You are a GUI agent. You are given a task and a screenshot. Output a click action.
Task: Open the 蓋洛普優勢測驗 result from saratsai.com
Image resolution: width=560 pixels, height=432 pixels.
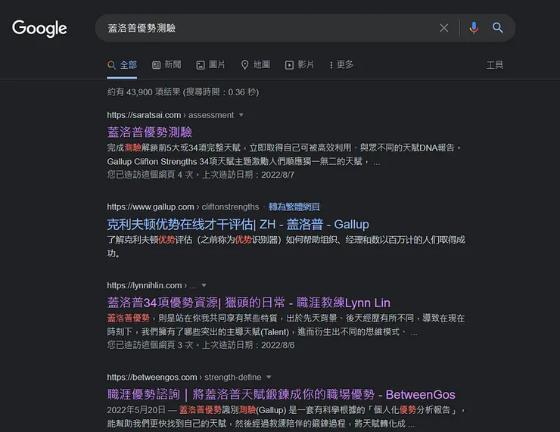coord(150,132)
